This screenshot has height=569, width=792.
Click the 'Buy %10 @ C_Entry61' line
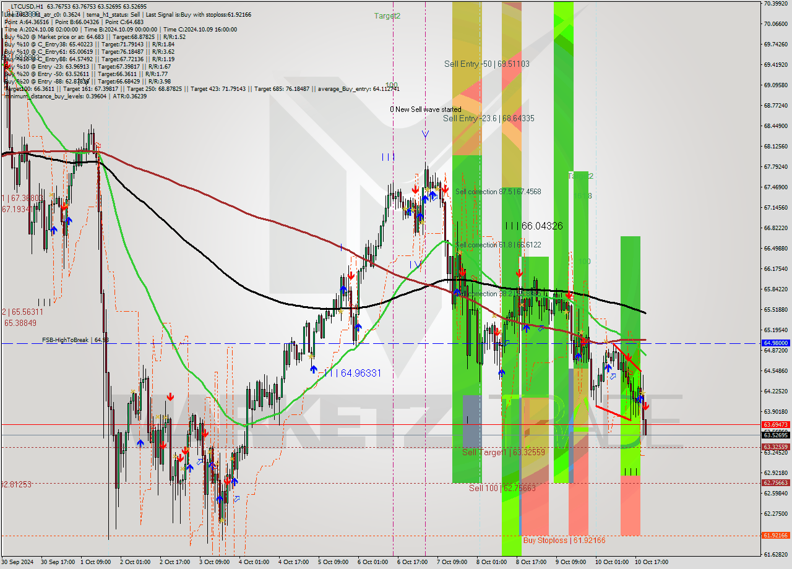click(x=89, y=51)
